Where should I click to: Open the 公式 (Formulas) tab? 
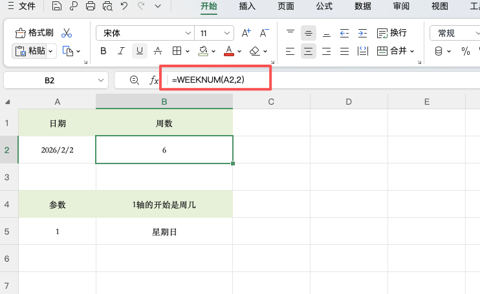pyautogui.click(x=324, y=6)
